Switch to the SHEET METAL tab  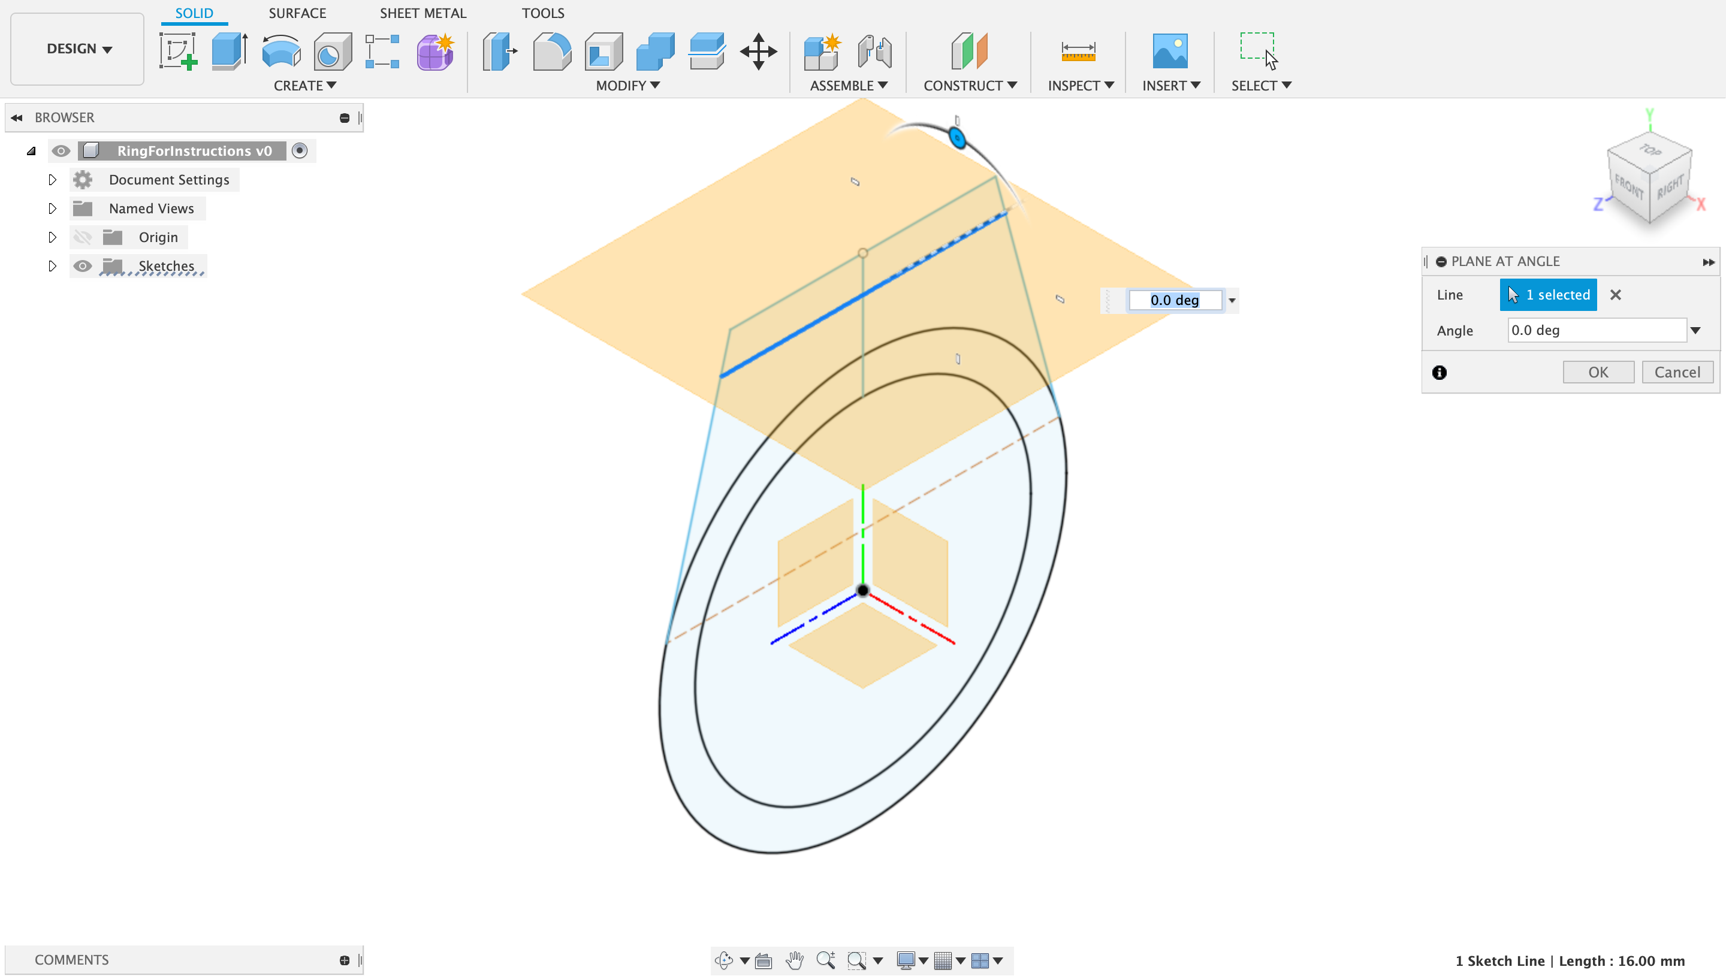point(423,13)
